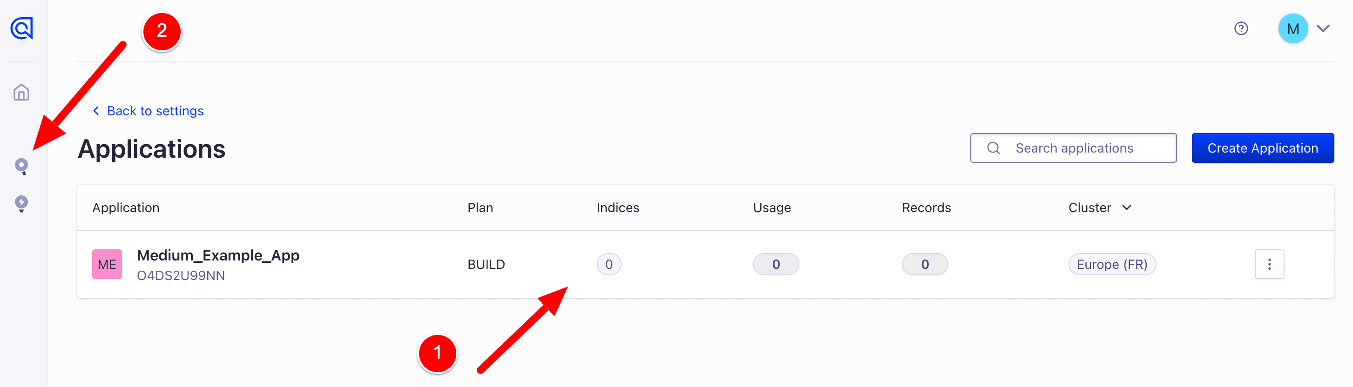Click the Records count badge

point(924,264)
